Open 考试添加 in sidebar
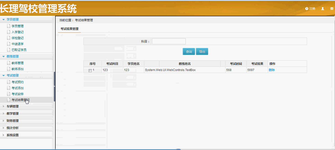The height and width of the screenshot is (150, 335). (x=17, y=88)
